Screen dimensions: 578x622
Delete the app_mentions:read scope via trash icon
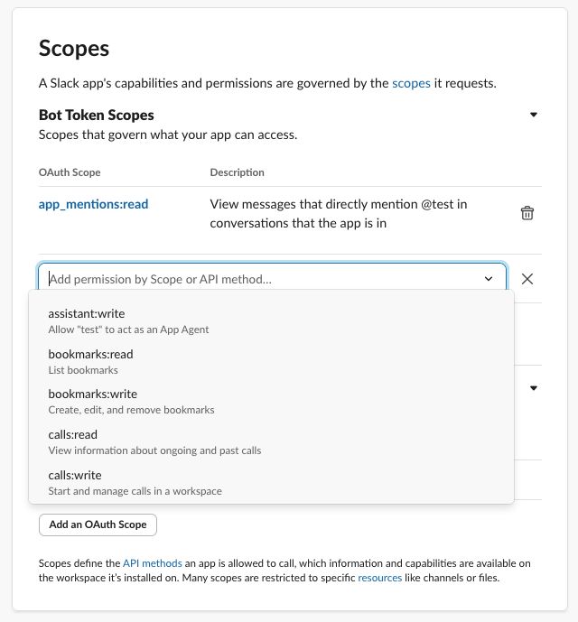point(527,213)
